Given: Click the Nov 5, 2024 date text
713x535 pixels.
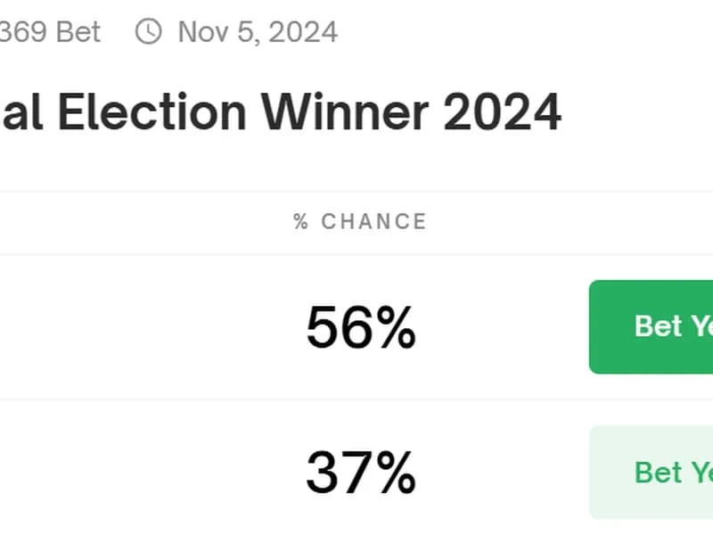Looking at the screenshot, I should click(x=258, y=32).
